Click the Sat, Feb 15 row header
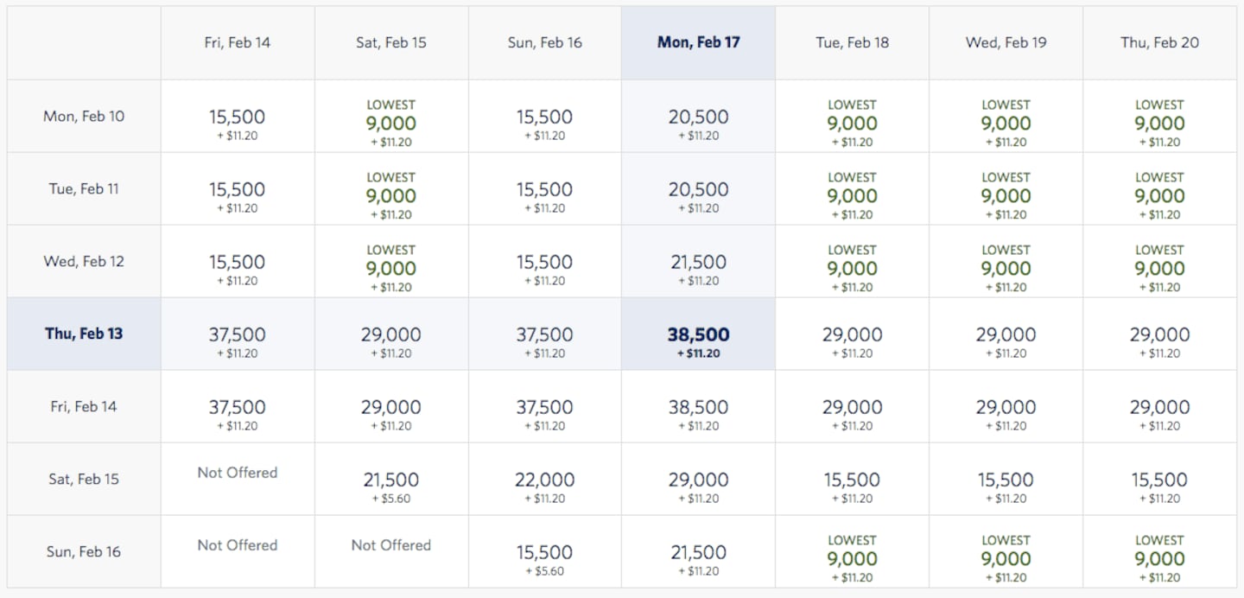This screenshot has width=1244, height=598. (84, 479)
